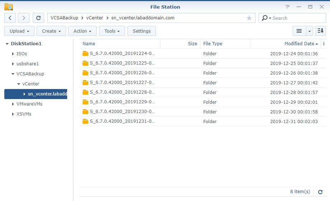Open the view mode dropdown arrow
The height and width of the screenshot is (201, 330).
point(309,31)
